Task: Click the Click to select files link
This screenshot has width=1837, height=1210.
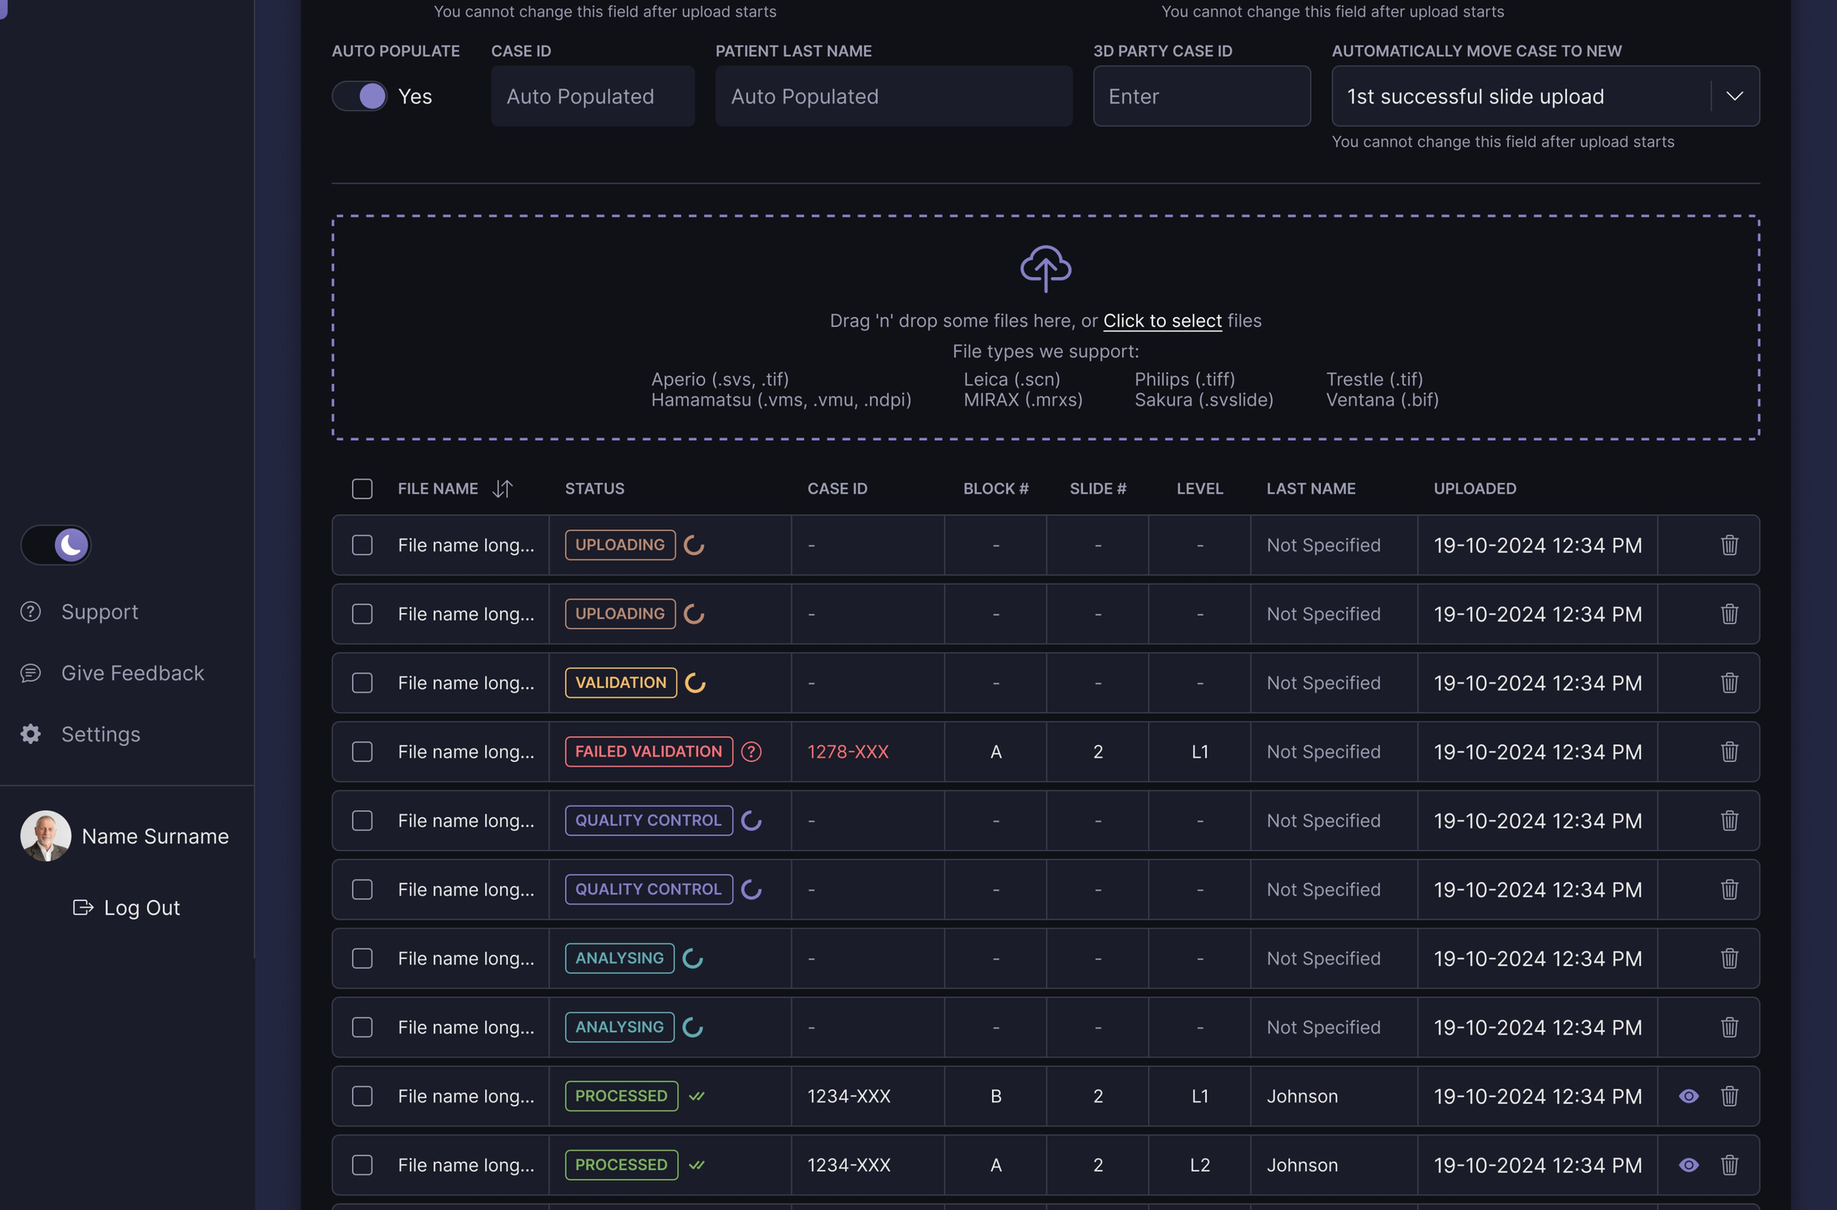Action: pyautogui.click(x=1161, y=321)
